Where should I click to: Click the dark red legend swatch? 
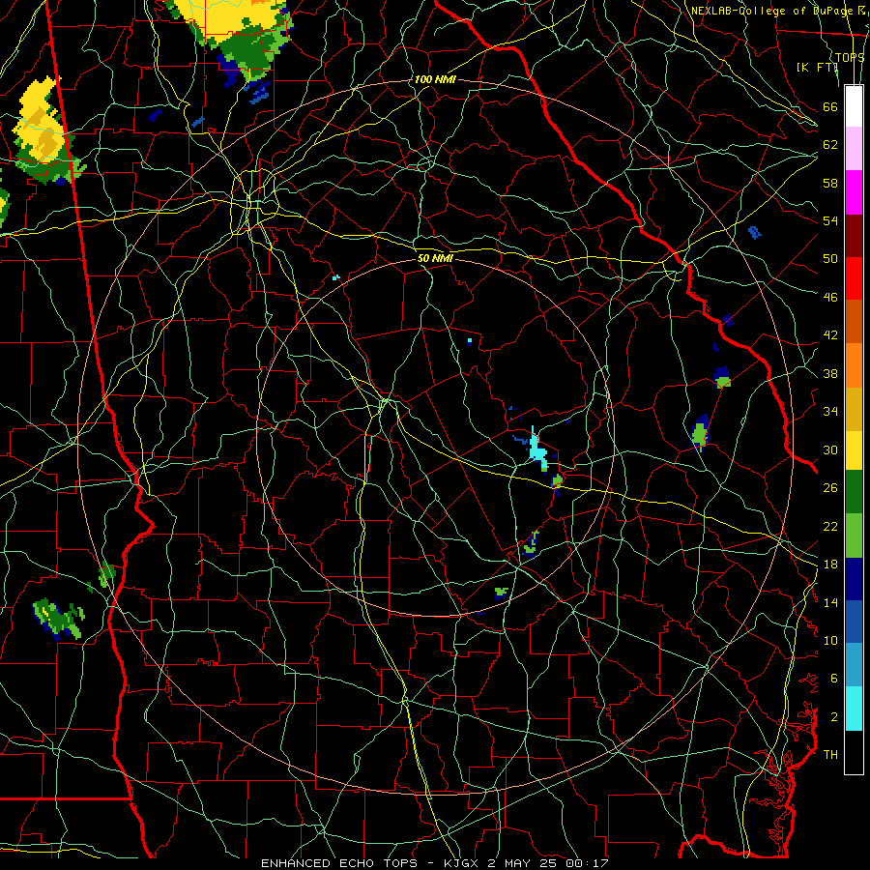[854, 235]
